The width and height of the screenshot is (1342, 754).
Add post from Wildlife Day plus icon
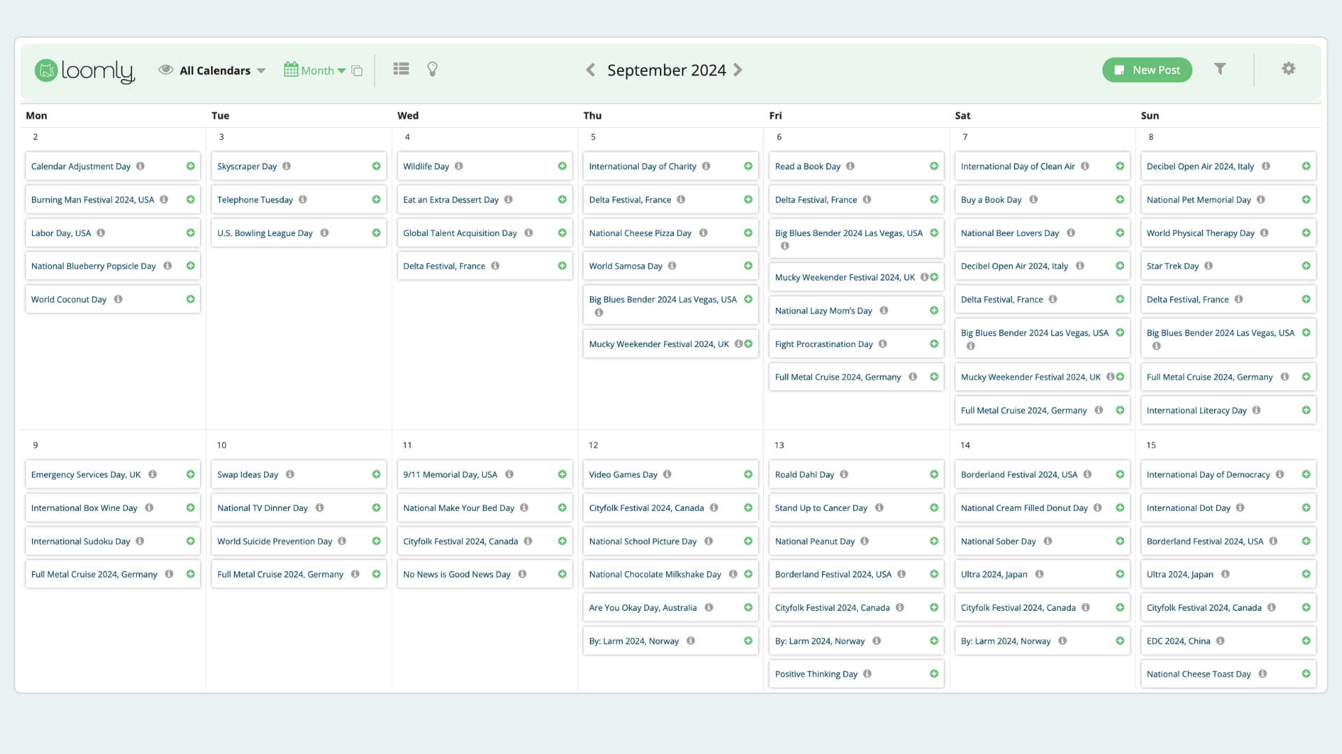tap(562, 166)
